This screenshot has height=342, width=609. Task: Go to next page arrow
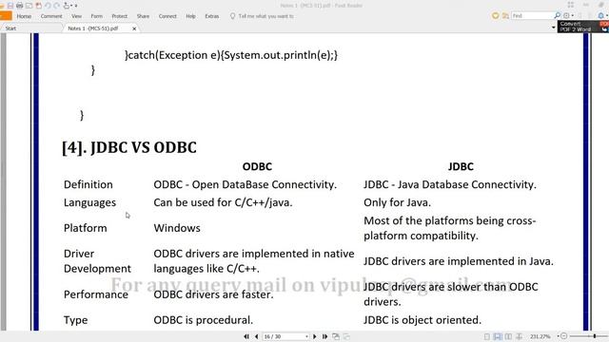point(315,336)
